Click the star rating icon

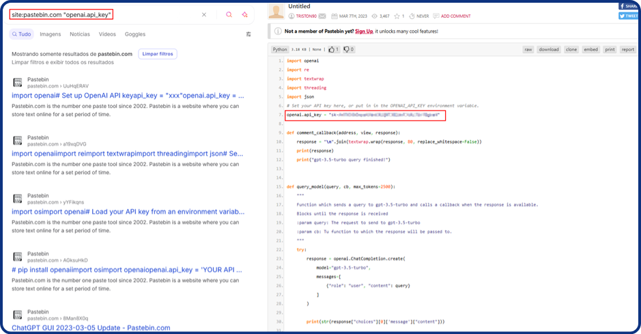coord(394,16)
